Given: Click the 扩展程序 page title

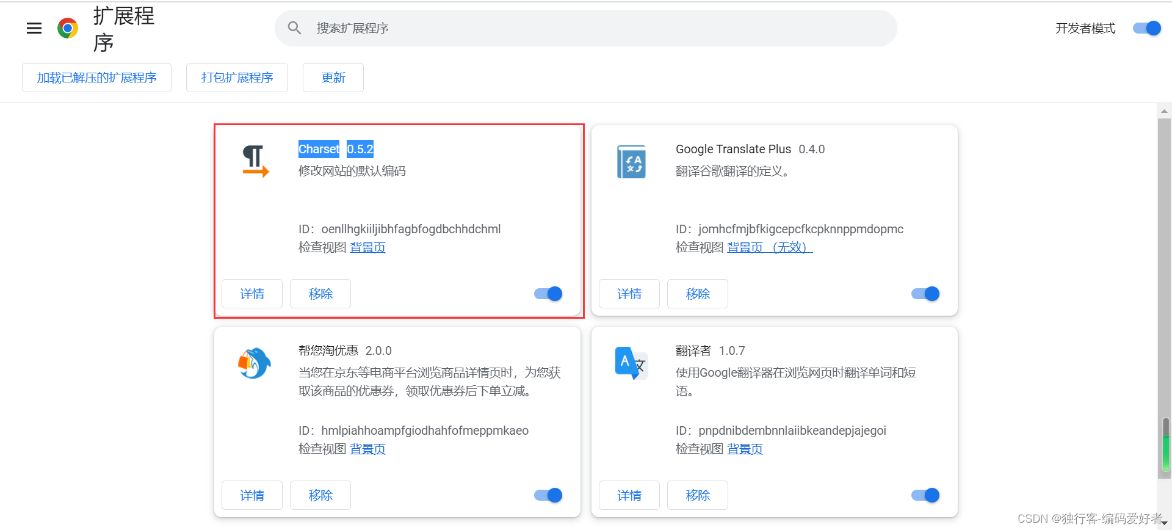Looking at the screenshot, I should click(x=124, y=29).
